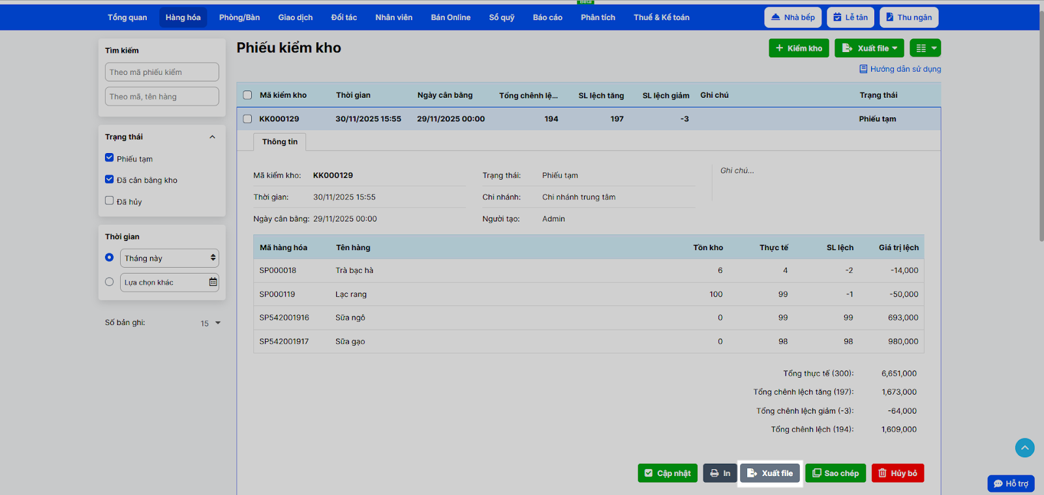Open the Thuế & Kế toán menu

[x=662, y=18]
